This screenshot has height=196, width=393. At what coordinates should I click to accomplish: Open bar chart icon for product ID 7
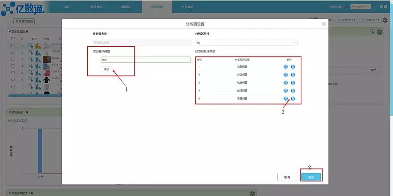pyautogui.click(x=38, y=87)
